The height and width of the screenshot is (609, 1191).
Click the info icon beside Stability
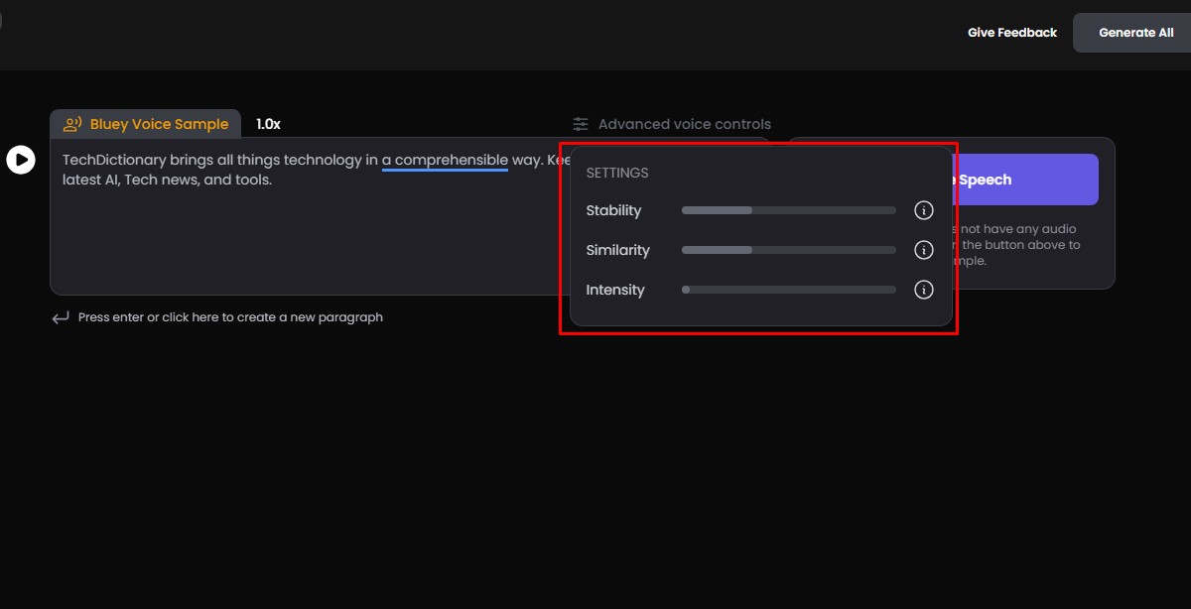tap(923, 210)
